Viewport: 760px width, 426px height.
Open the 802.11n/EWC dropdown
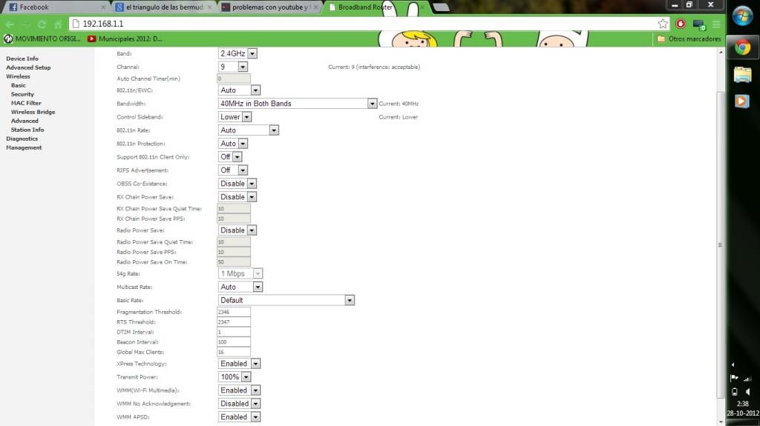point(239,90)
